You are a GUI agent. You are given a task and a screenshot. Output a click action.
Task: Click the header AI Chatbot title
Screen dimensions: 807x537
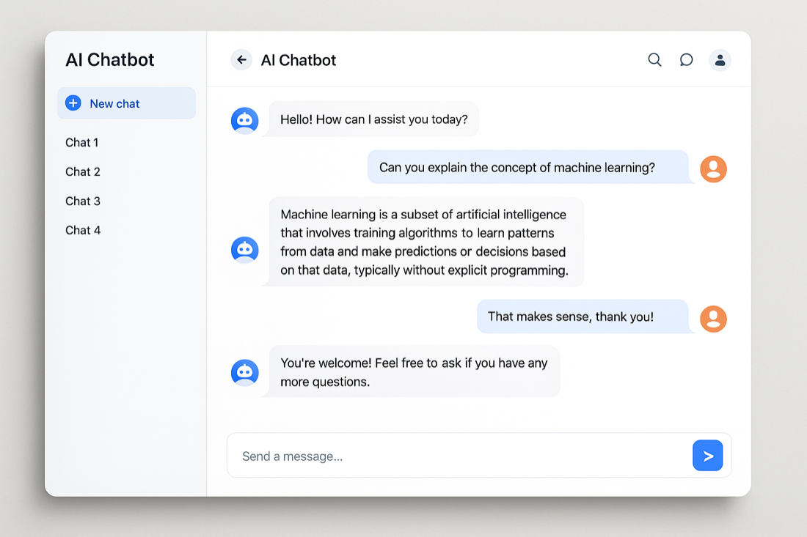click(x=299, y=61)
